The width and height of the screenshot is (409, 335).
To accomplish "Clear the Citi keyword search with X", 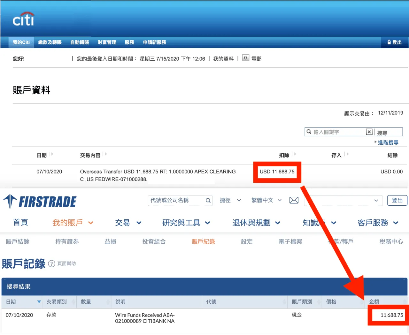I will [x=369, y=132].
